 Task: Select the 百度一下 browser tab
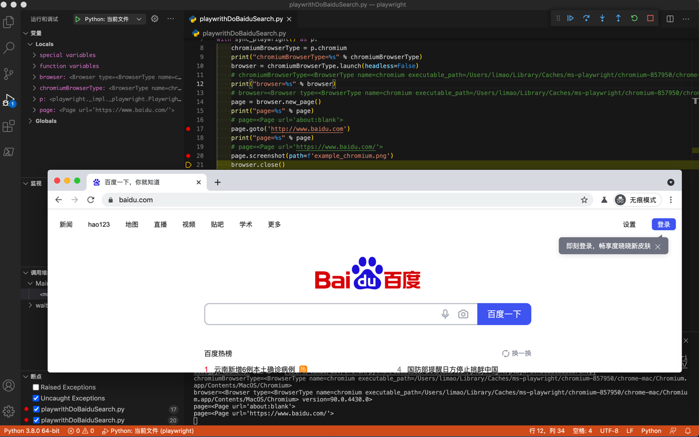[x=146, y=182]
